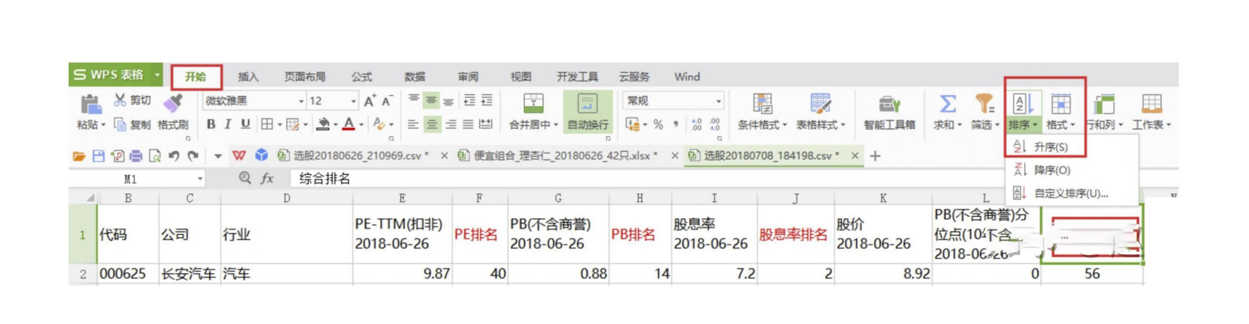1249x324 pixels.
Task: Open the number format dropdown (常规)
Action: click(x=718, y=101)
